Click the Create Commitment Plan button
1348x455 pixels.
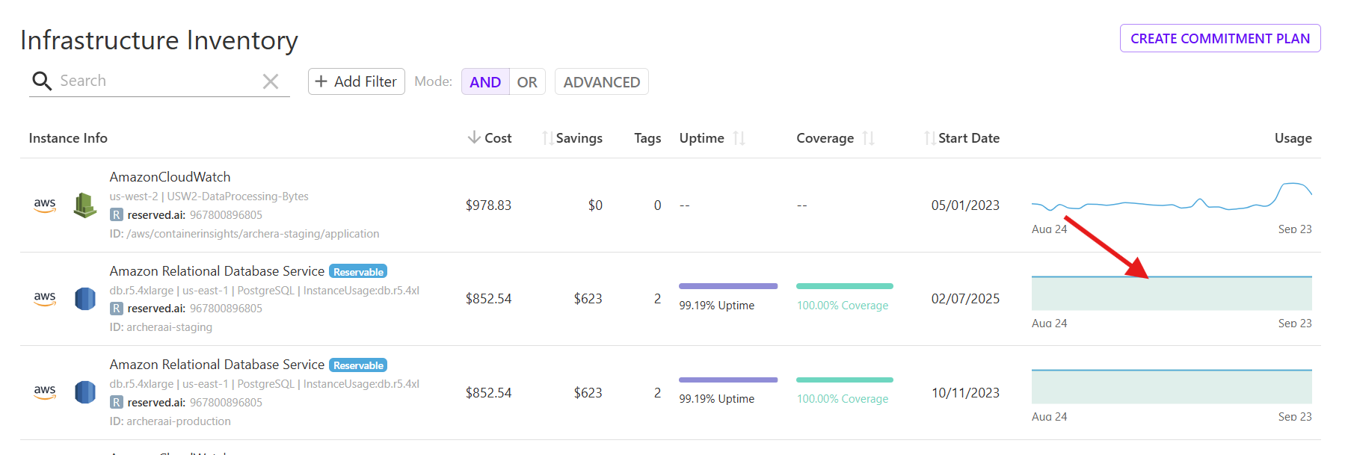(1219, 39)
